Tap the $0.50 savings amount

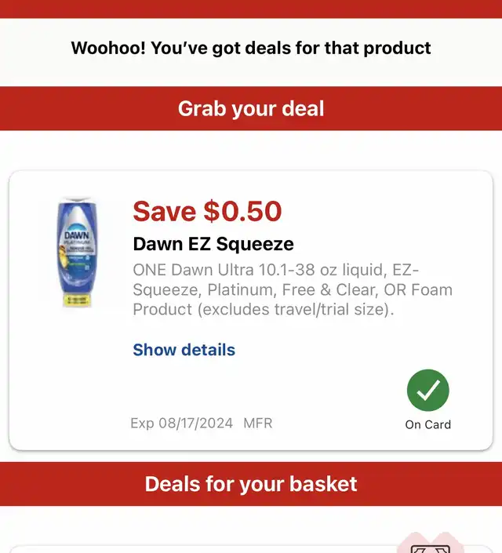pos(242,211)
